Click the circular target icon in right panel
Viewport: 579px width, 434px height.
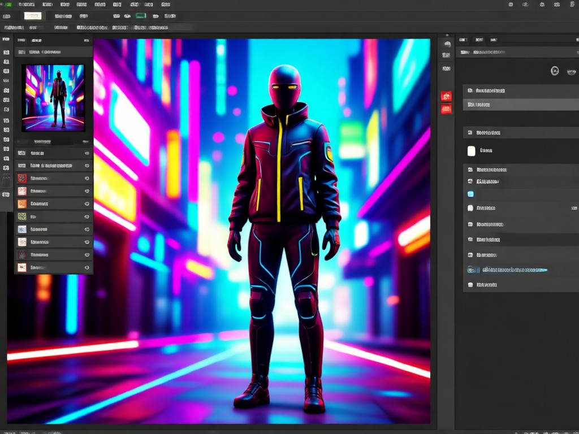click(555, 71)
